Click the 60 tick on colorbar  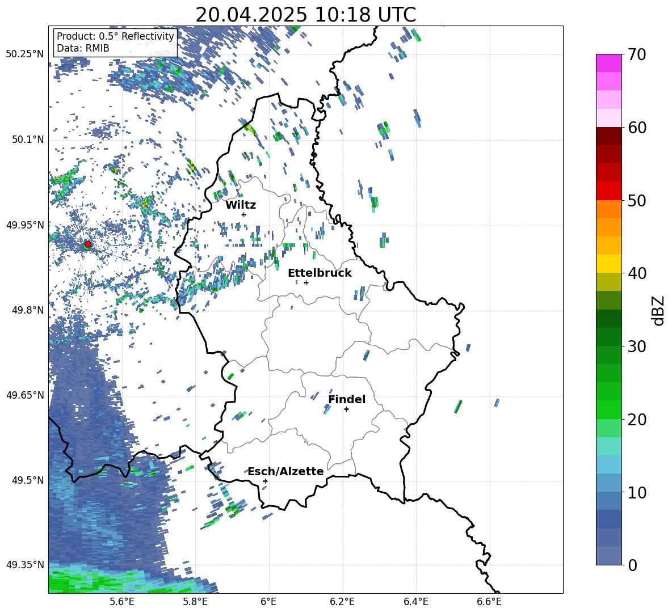tap(637, 128)
